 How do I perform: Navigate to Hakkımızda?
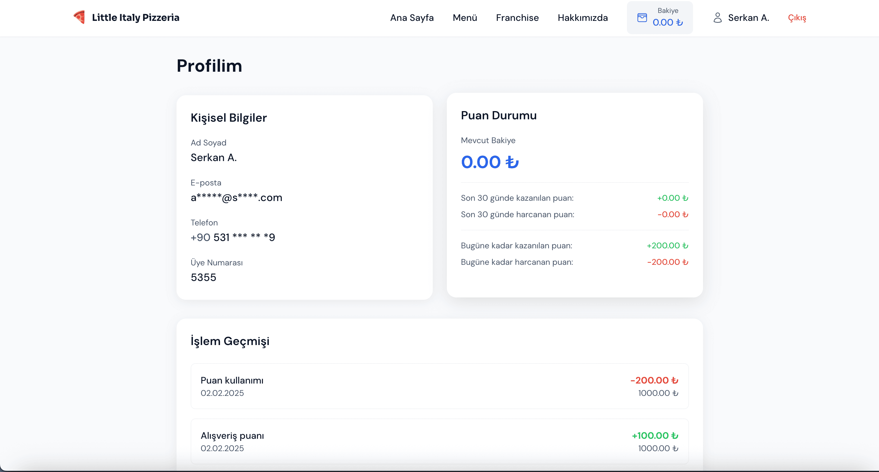[x=583, y=17]
